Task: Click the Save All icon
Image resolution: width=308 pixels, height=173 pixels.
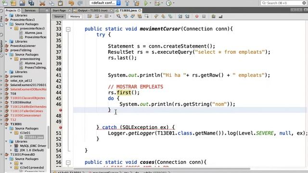Action: click(31, 3)
